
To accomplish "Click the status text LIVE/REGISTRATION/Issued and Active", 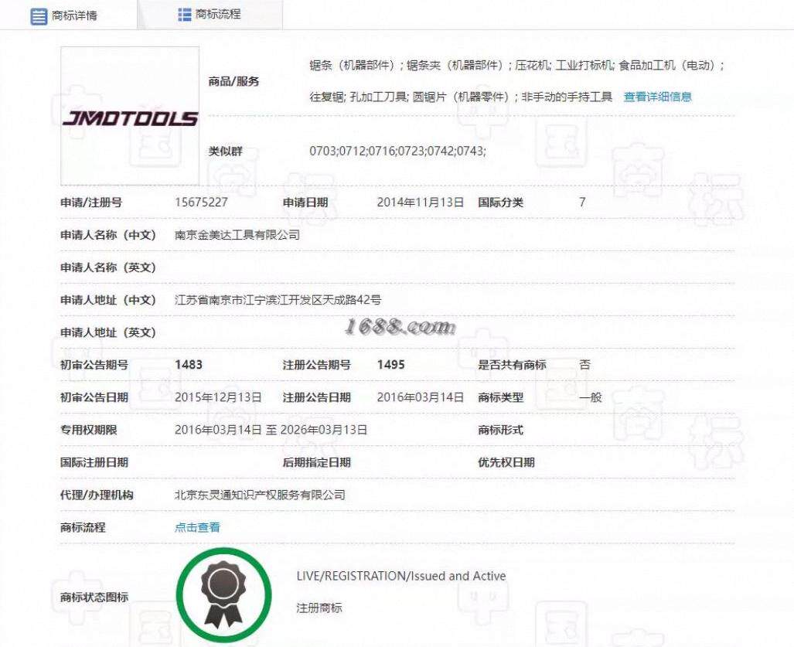I will 401,576.
